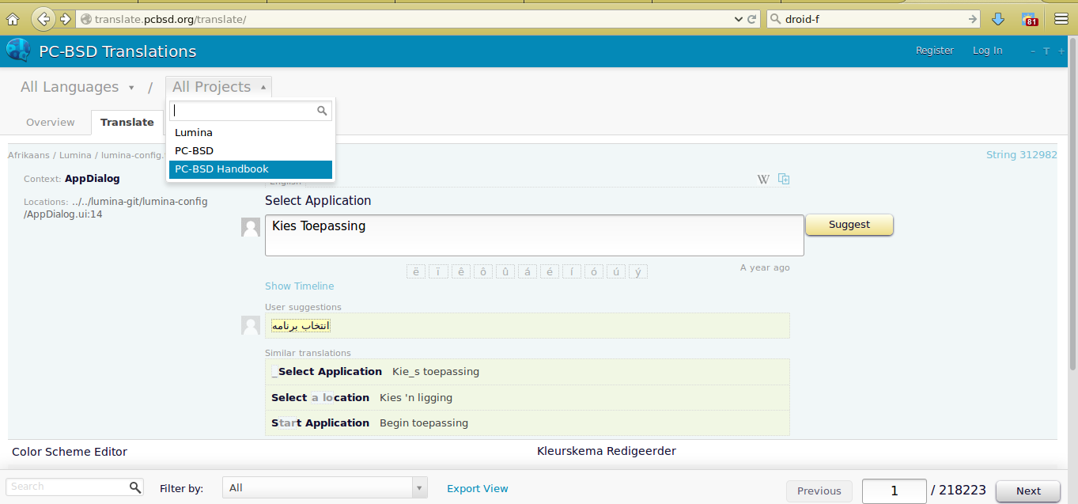
Task: Go to the browser home page icon
Action: click(x=13, y=19)
